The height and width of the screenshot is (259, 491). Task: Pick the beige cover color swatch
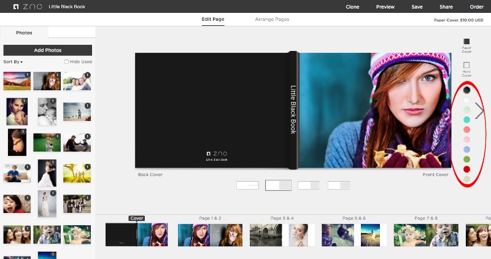point(466,179)
